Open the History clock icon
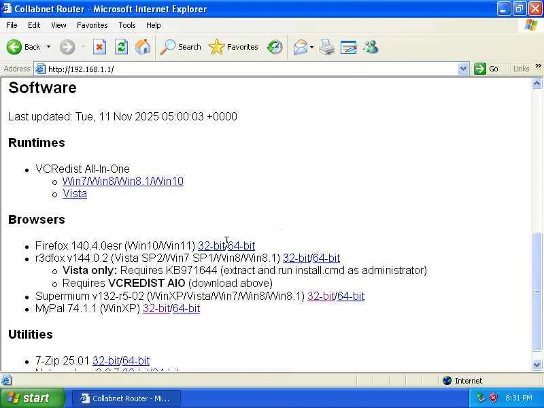544x408 pixels. click(275, 47)
